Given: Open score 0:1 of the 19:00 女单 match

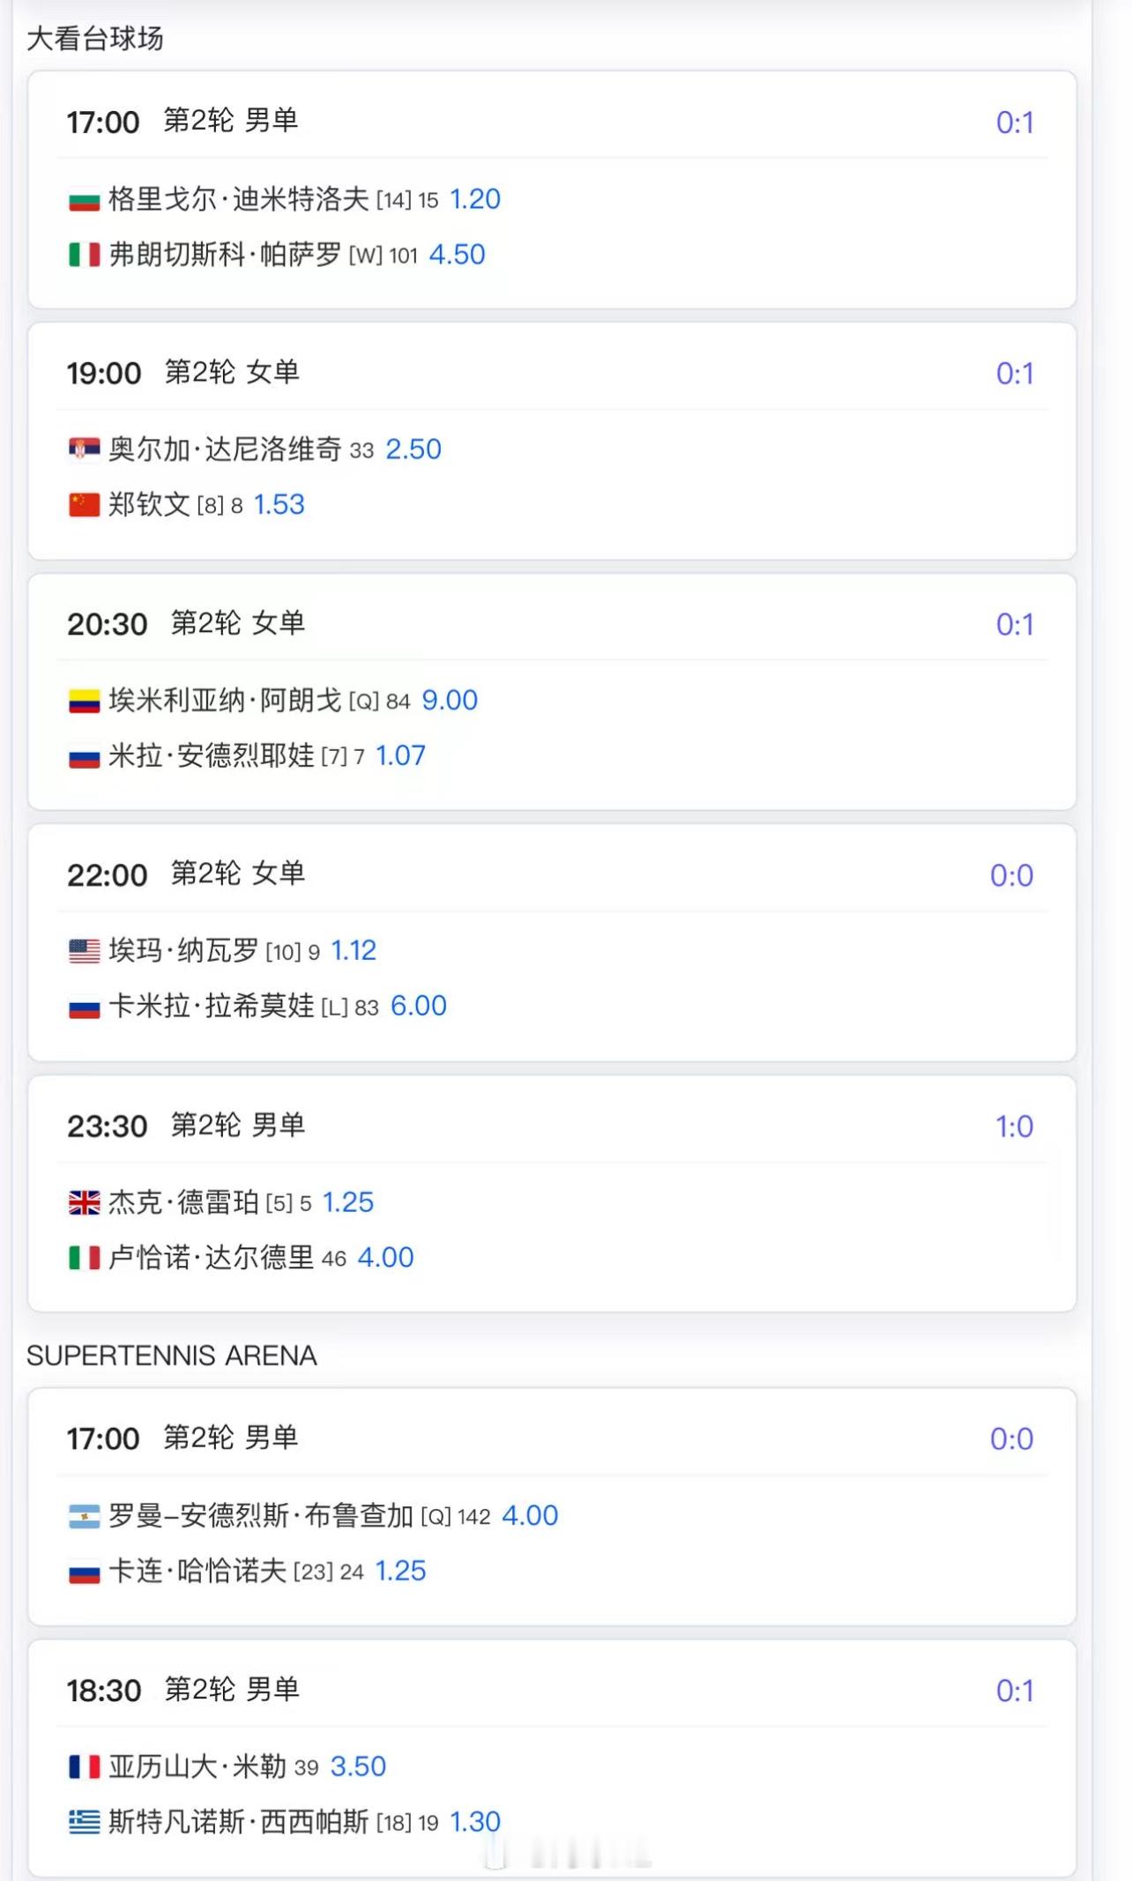Looking at the screenshot, I should click(x=1014, y=374).
